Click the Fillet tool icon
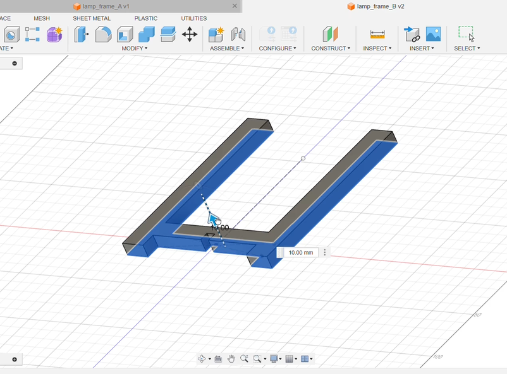507x374 pixels. coord(103,34)
